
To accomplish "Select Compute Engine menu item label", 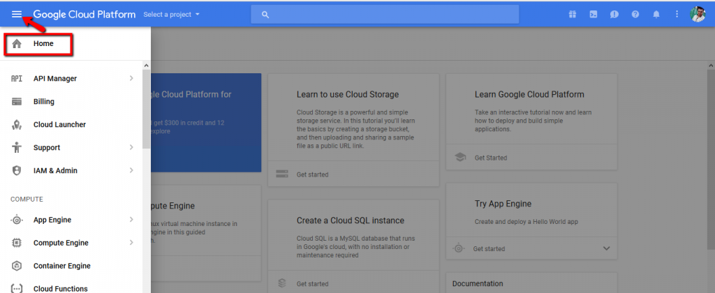I will [x=61, y=243].
